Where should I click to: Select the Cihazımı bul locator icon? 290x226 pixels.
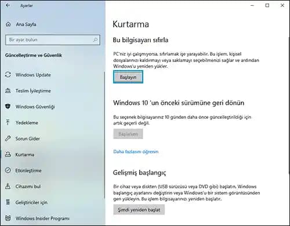[8, 186]
